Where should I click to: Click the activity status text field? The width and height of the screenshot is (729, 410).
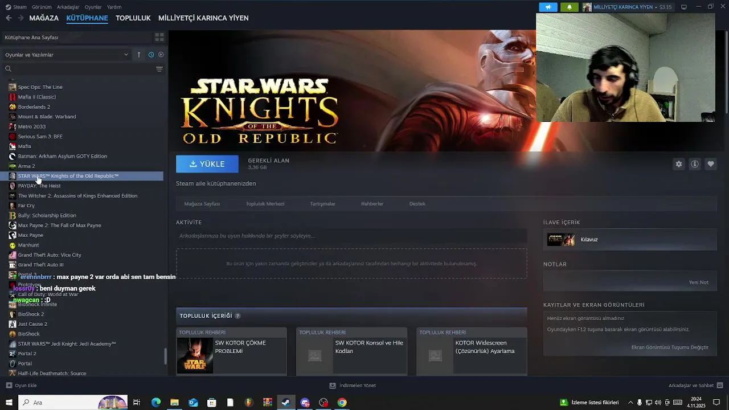pyautogui.click(x=351, y=236)
